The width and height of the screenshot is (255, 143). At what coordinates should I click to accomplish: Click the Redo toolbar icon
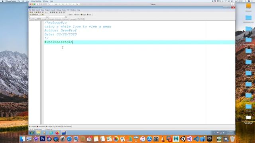[x=47, y=12]
